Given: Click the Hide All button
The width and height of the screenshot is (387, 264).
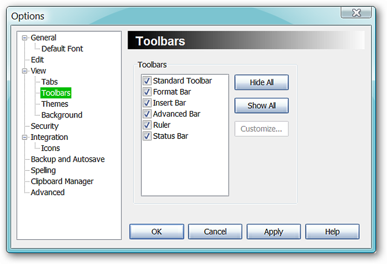Looking at the screenshot, I should [x=261, y=82].
